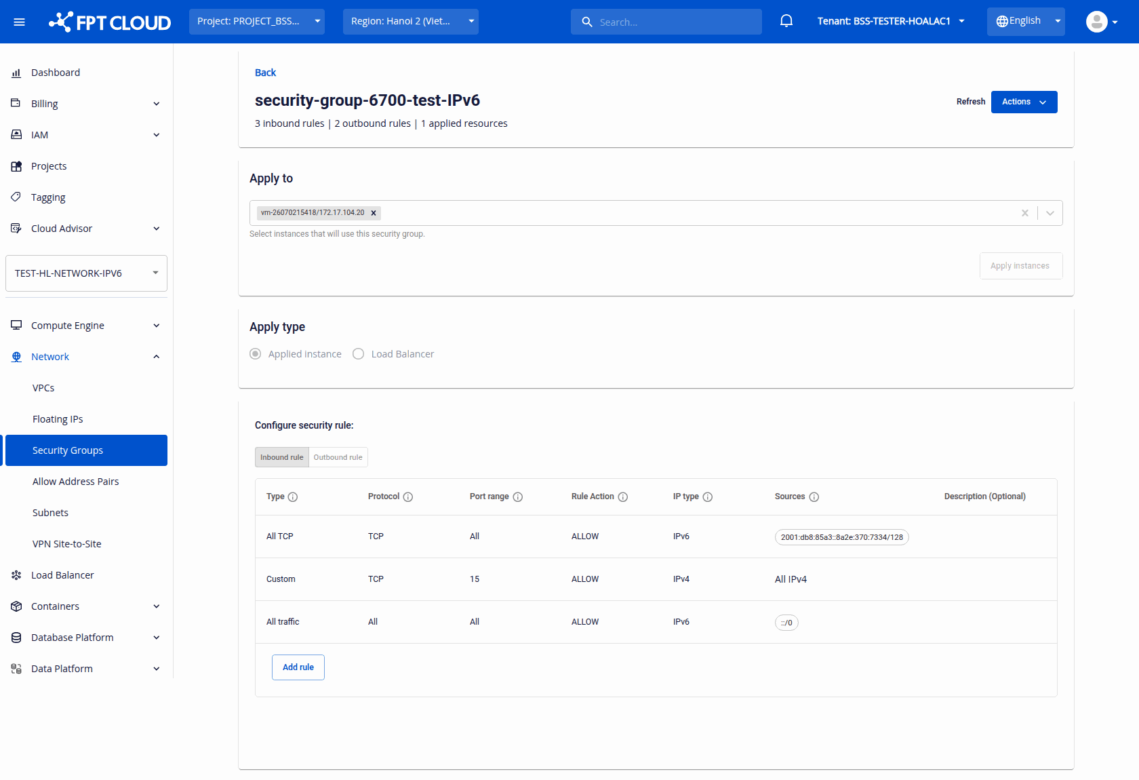Open the Tenant BSS-TESTER-HOALAC1 dropdown
This screenshot has height=780, width=1139.
[891, 22]
